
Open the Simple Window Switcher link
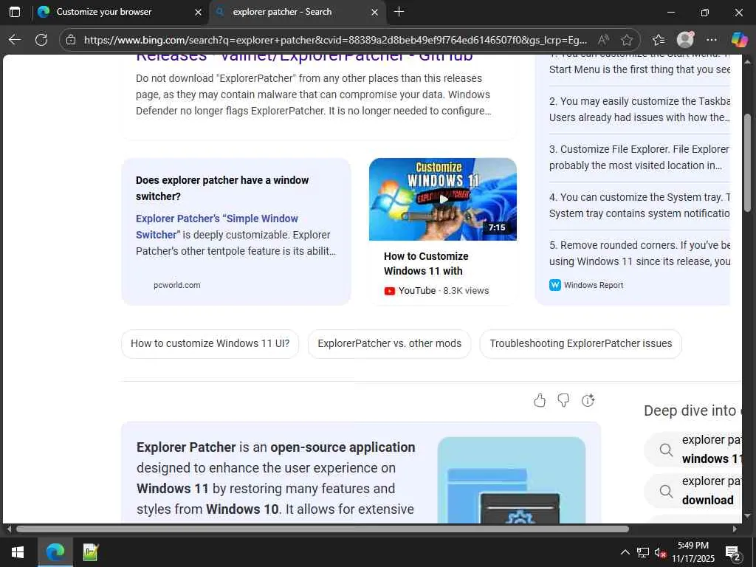(217, 227)
